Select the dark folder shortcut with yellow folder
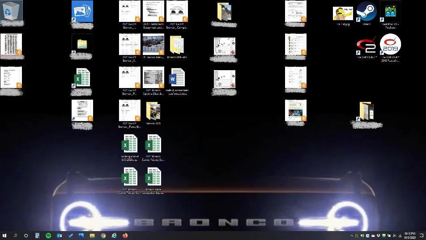The width and height of the screenshot is (426, 240). 82,43
